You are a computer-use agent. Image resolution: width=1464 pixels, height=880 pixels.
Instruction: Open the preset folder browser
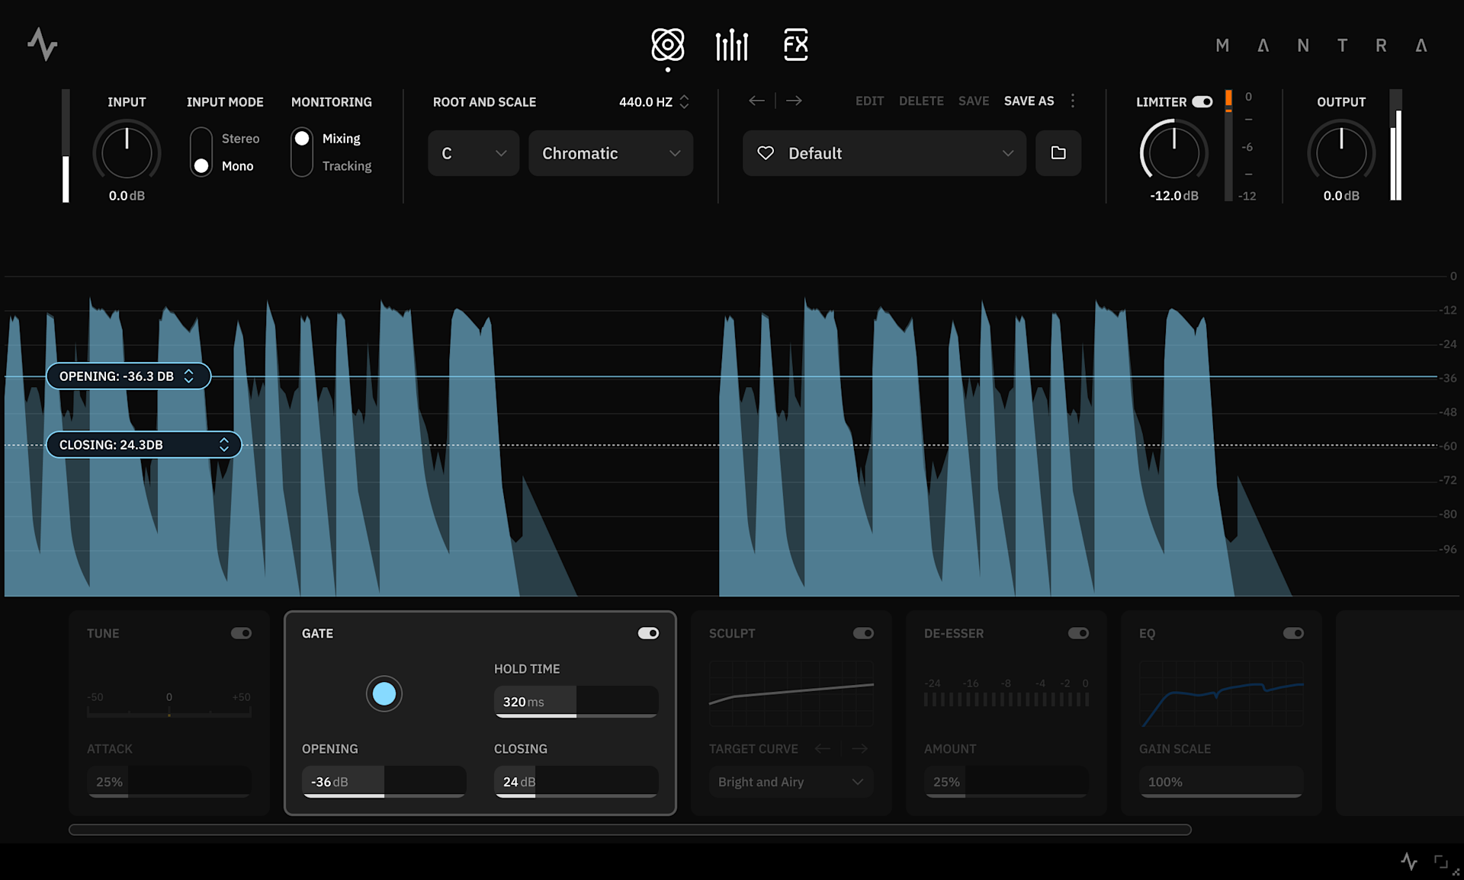coord(1058,153)
